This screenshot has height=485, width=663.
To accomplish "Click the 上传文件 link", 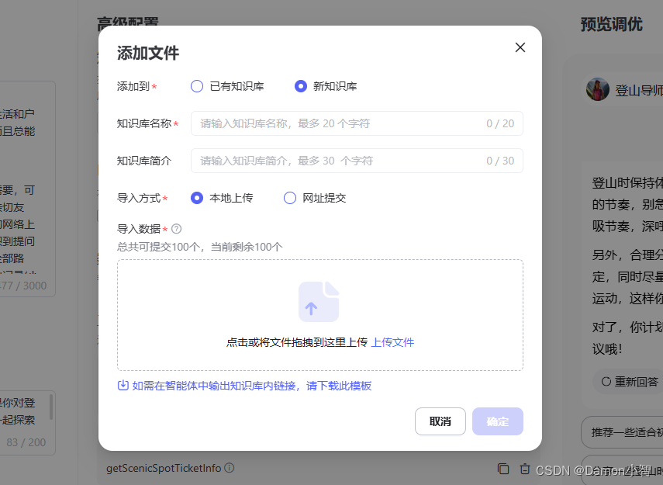I will 392,342.
